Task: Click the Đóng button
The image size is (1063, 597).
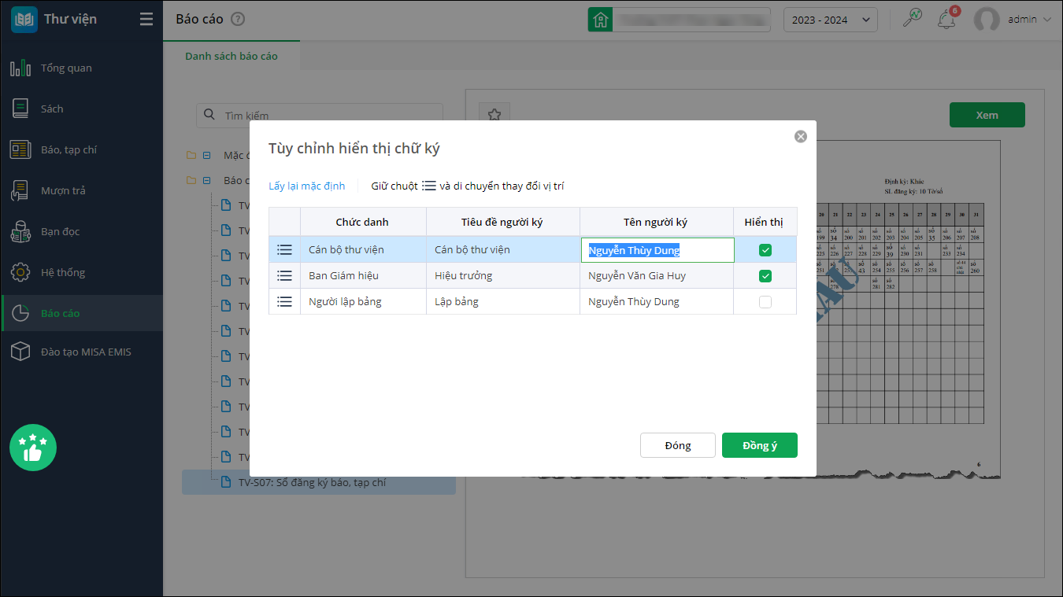Action: click(x=678, y=445)
